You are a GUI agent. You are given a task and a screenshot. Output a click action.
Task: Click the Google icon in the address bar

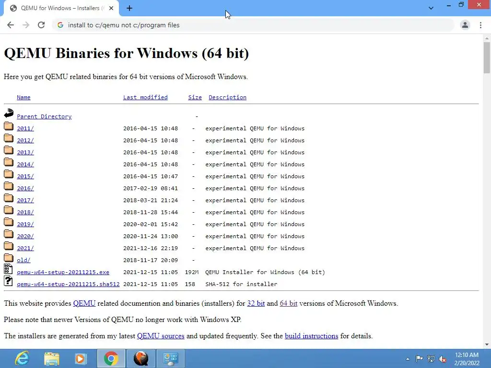[60, 25]
